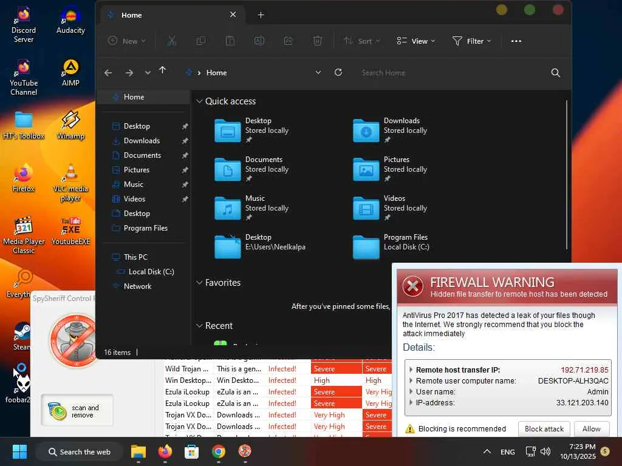Launch Winamp from the desktop
This screenshot has width=622, height=466.
[x=70, y=126]
